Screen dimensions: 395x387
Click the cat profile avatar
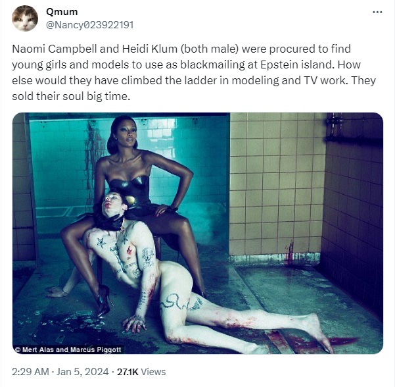click(25, 18)
